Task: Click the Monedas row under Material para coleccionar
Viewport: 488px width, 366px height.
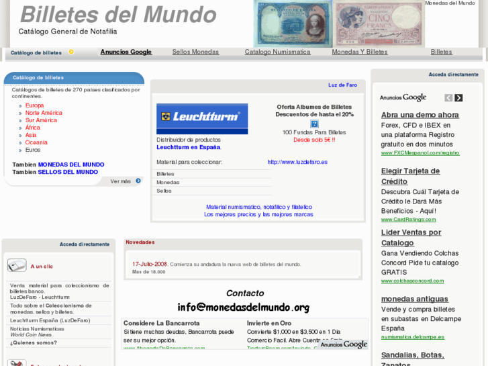Action: tap(212, 182)
